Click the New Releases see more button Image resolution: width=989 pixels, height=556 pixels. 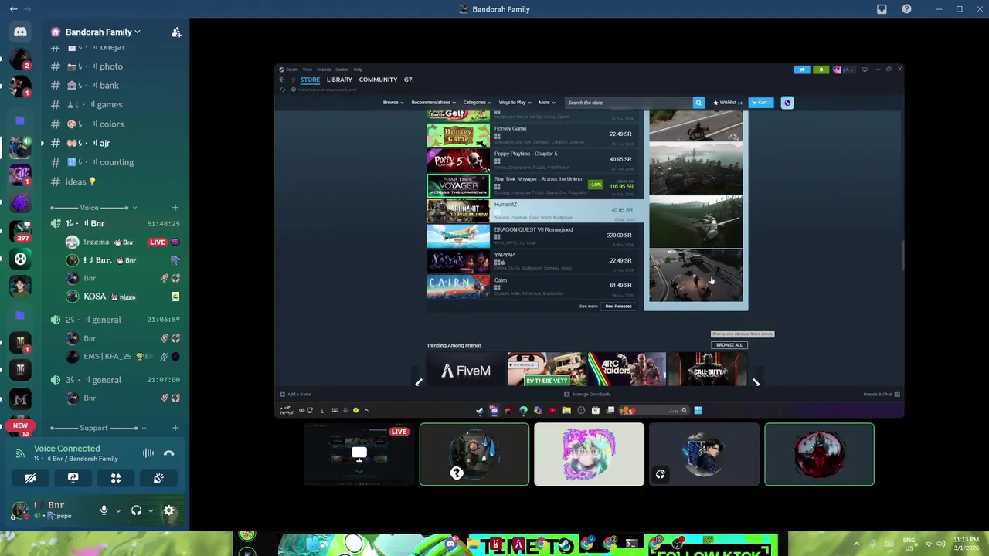coord(618,307)
